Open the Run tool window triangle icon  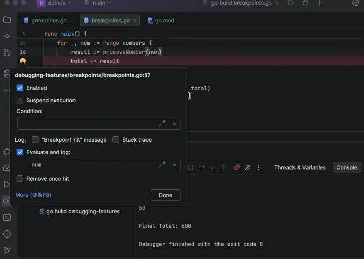click(6, 184)
